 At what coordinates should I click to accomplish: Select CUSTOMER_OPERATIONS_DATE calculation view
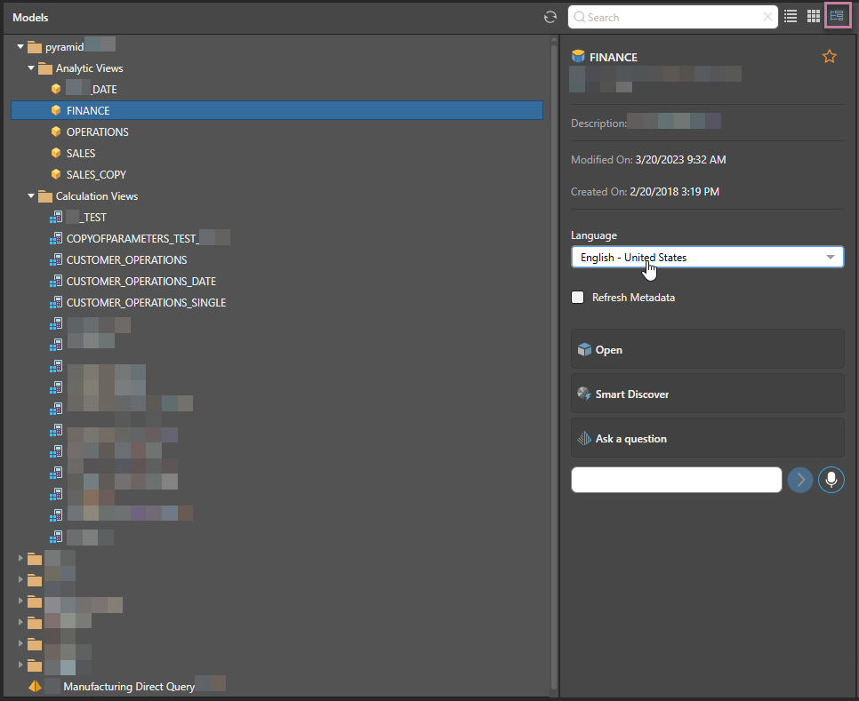140,282
